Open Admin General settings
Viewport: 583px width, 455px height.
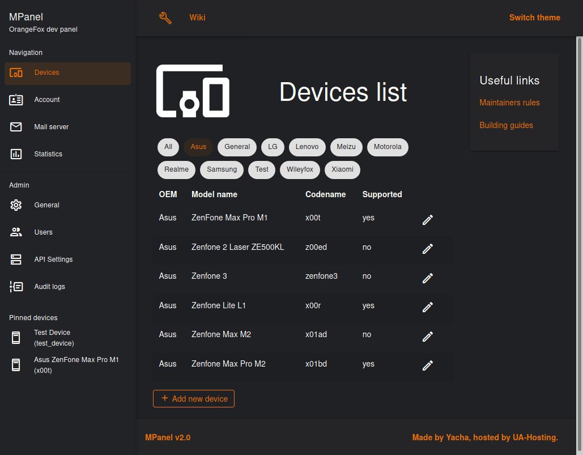pyautogui.click(x=67, y=205)
